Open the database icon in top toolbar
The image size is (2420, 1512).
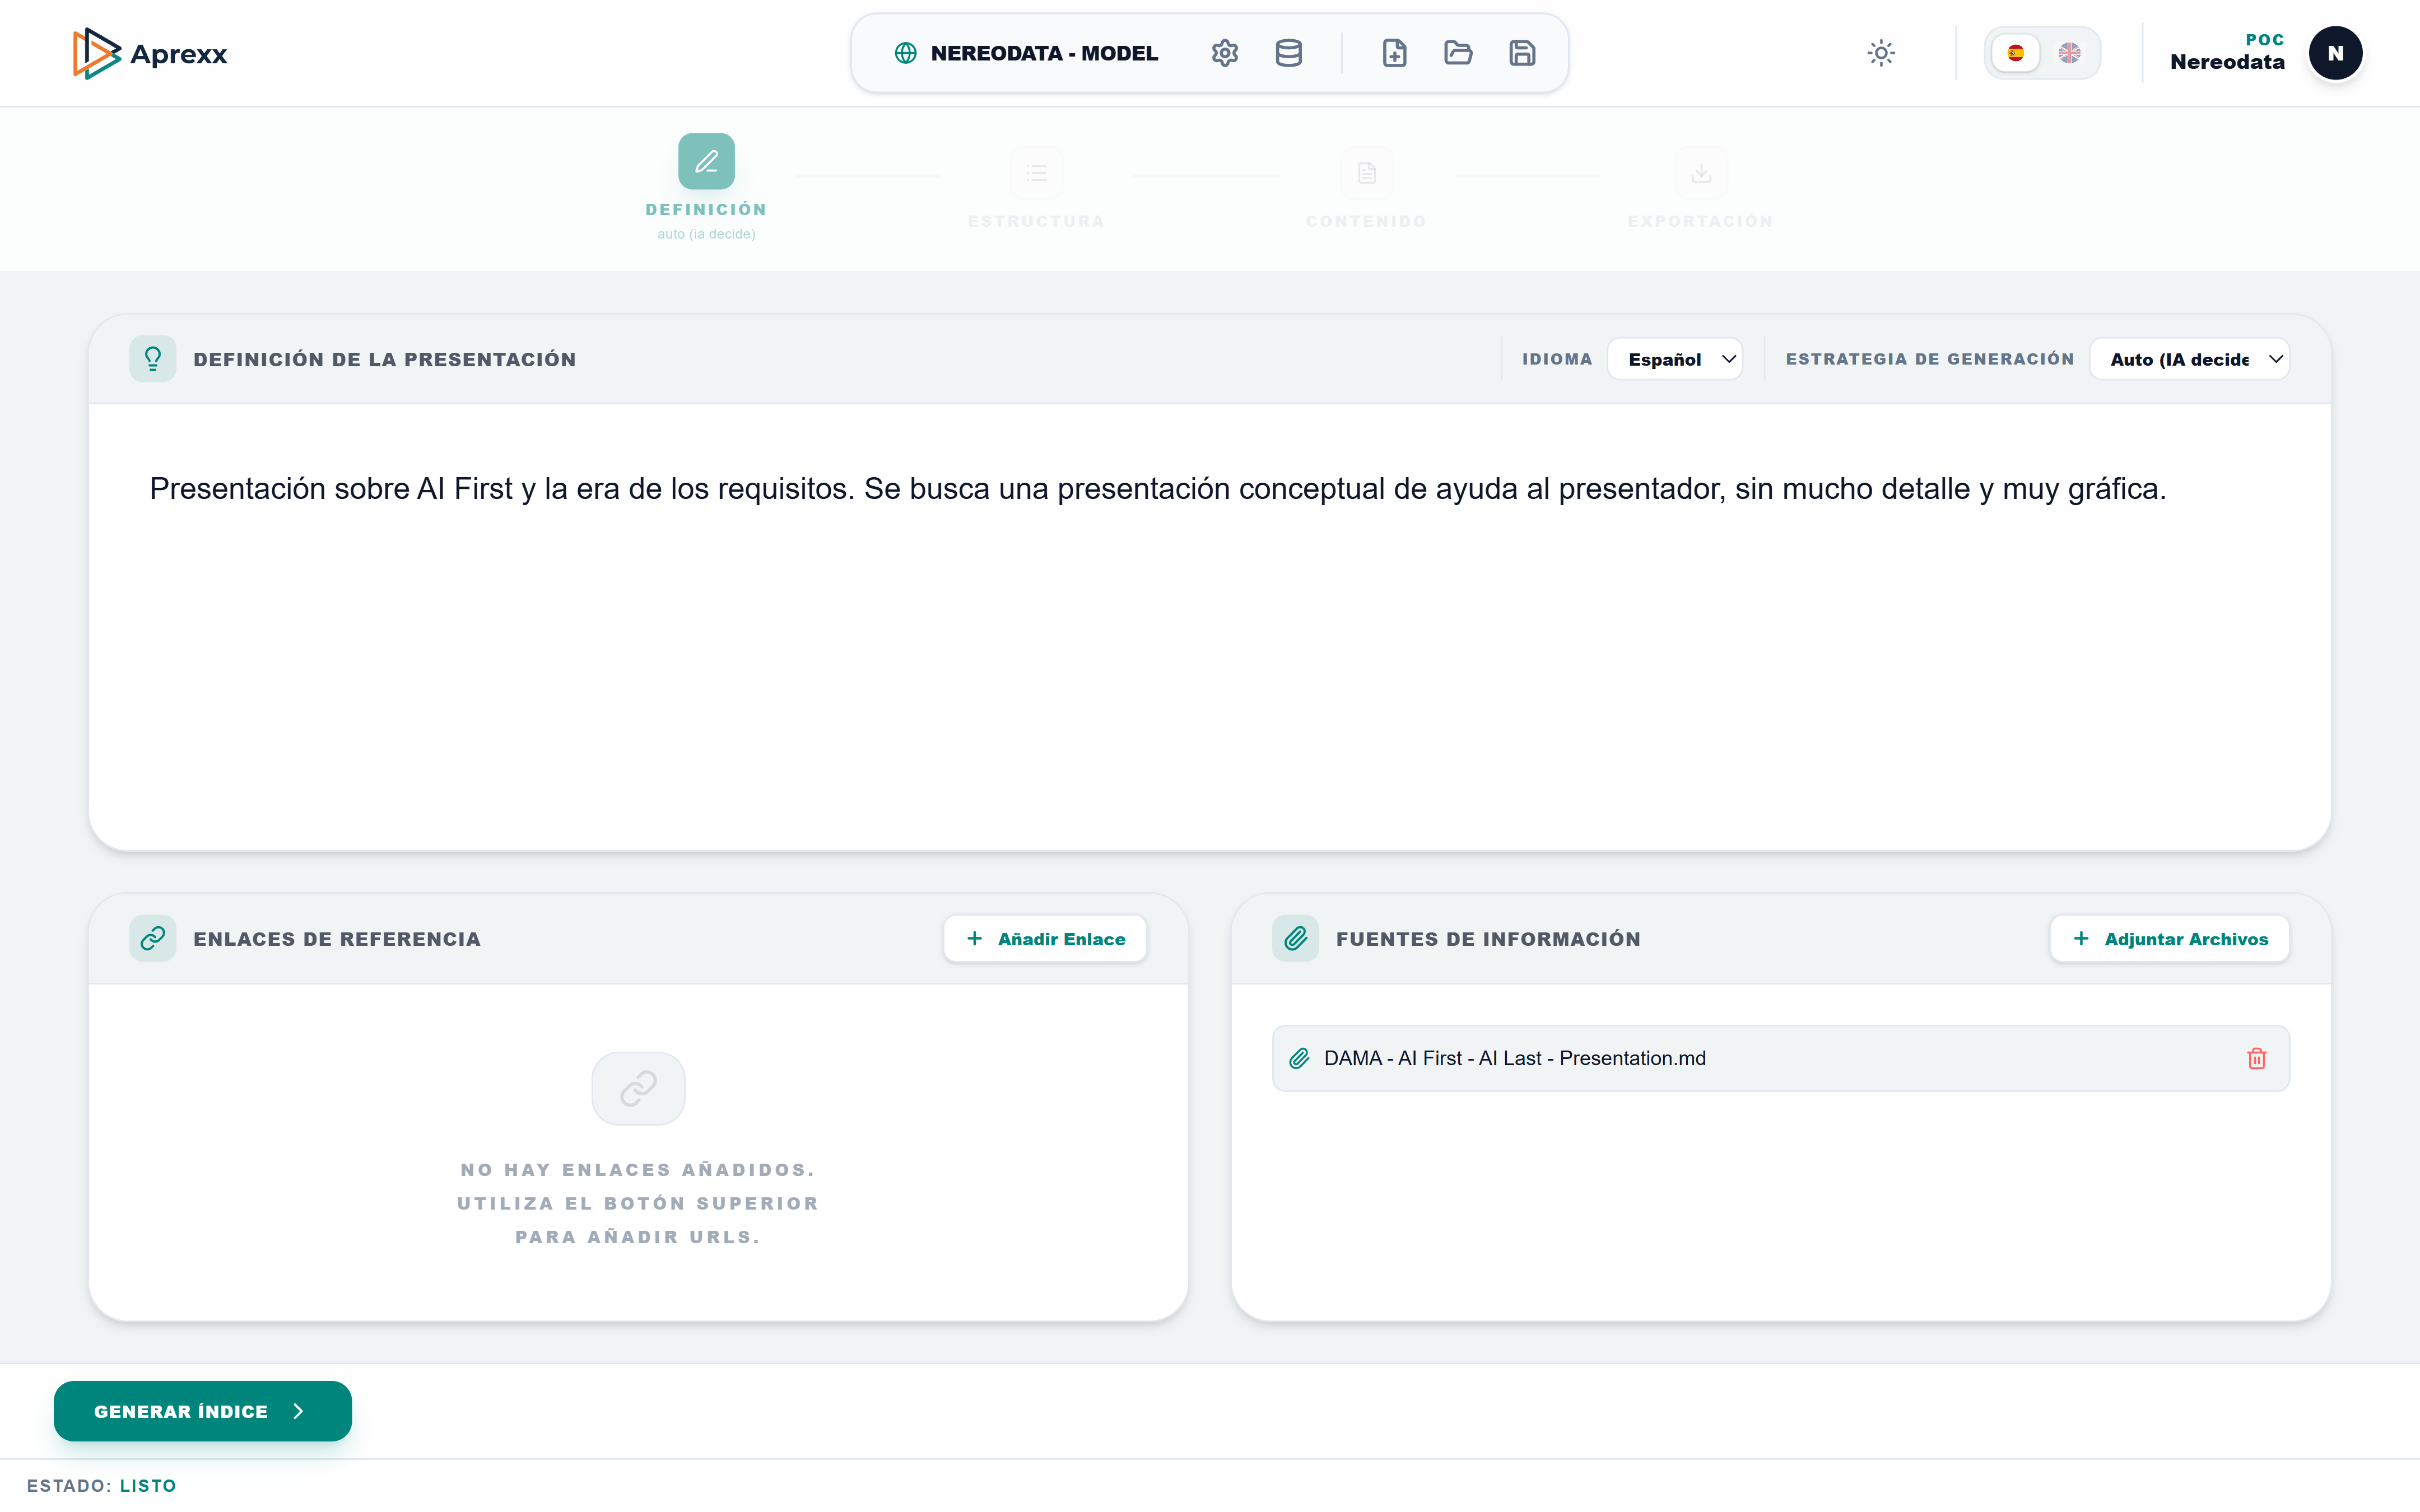pyautogui.click(x=1289, y=53)
